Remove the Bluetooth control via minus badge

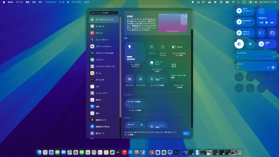pyautogui.click(x=236, y=18)
